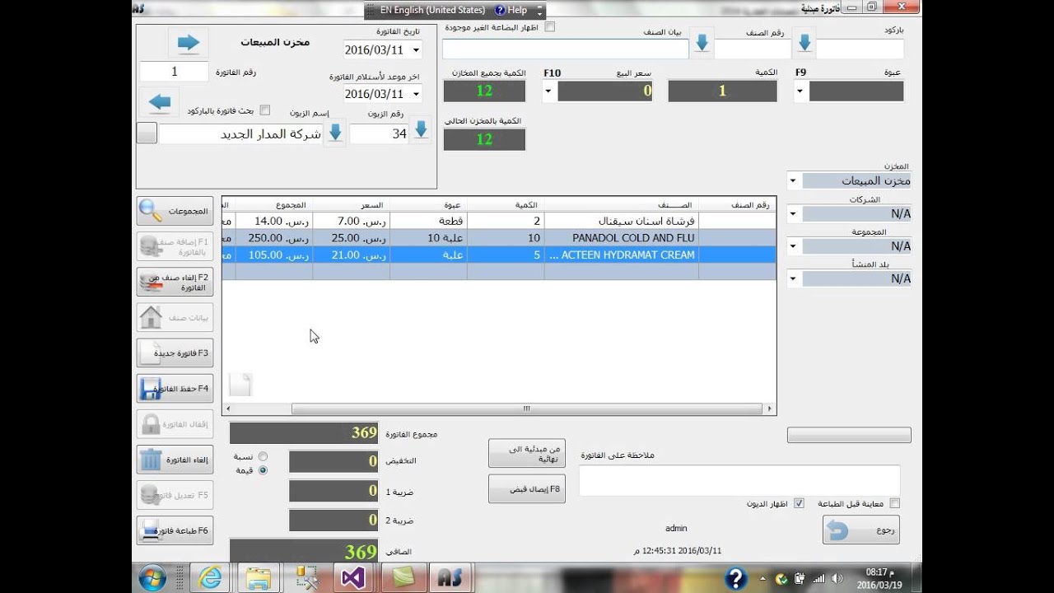The height and width of the screenshot is (593, 1054).
Task: Click F6 print invoice (طباعة فاتورة) button
Action: (x=175, y=530)
